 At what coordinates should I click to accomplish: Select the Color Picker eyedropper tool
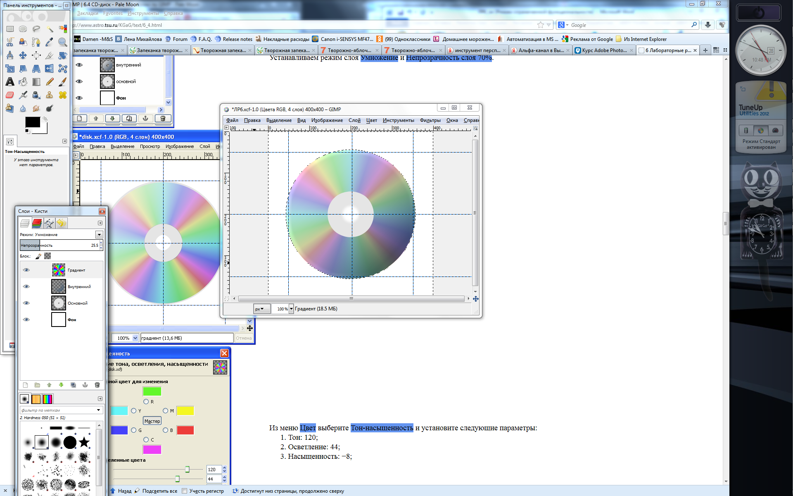(50, 42)
